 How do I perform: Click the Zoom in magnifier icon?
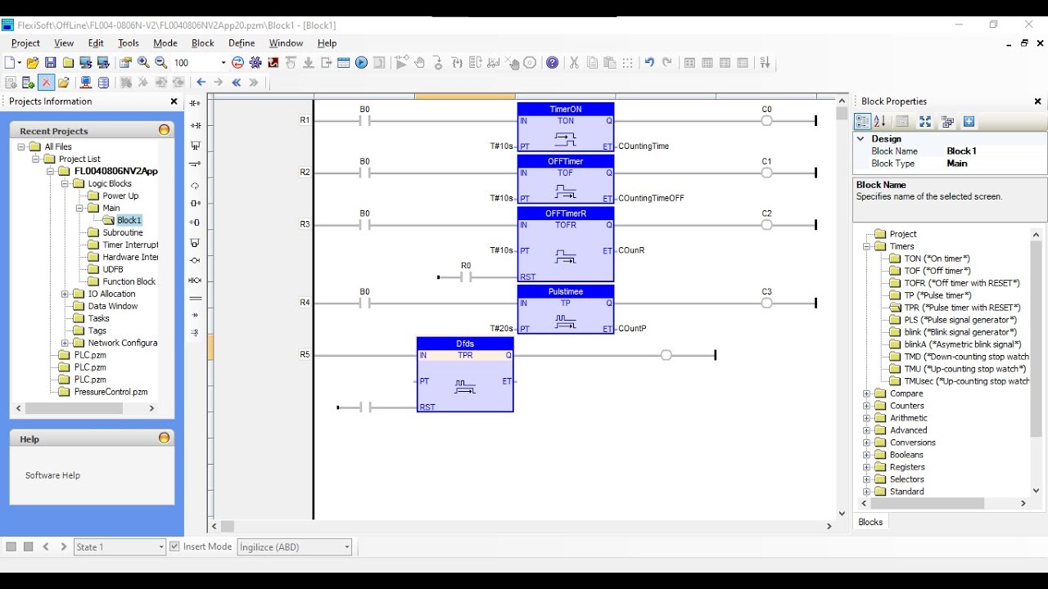(x=143, y=63)
